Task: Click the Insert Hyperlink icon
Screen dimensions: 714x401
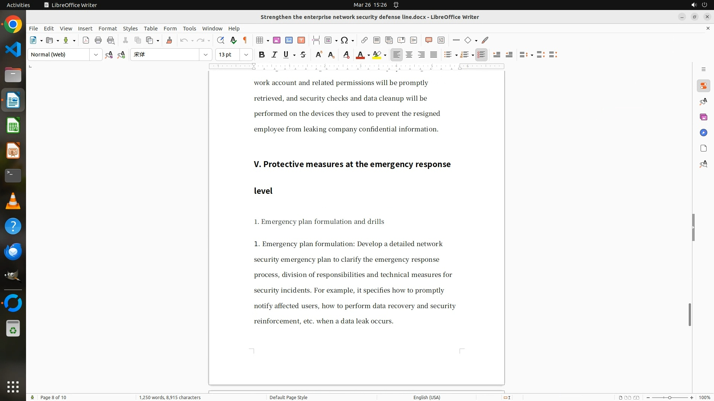Action: (364, 40)
